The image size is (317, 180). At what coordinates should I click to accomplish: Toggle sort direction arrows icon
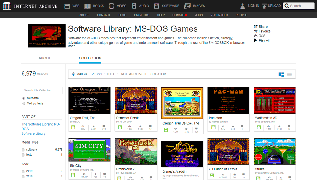pyautogui.click(x=74, y=74)
